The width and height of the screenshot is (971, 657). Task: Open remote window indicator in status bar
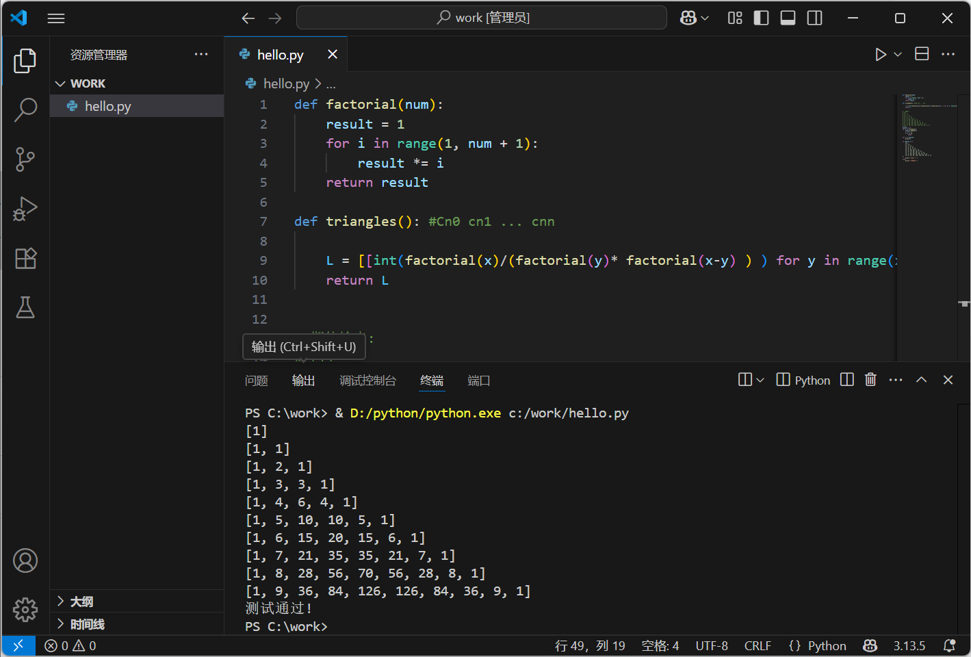pyautogui.click(x=18, y=645)
